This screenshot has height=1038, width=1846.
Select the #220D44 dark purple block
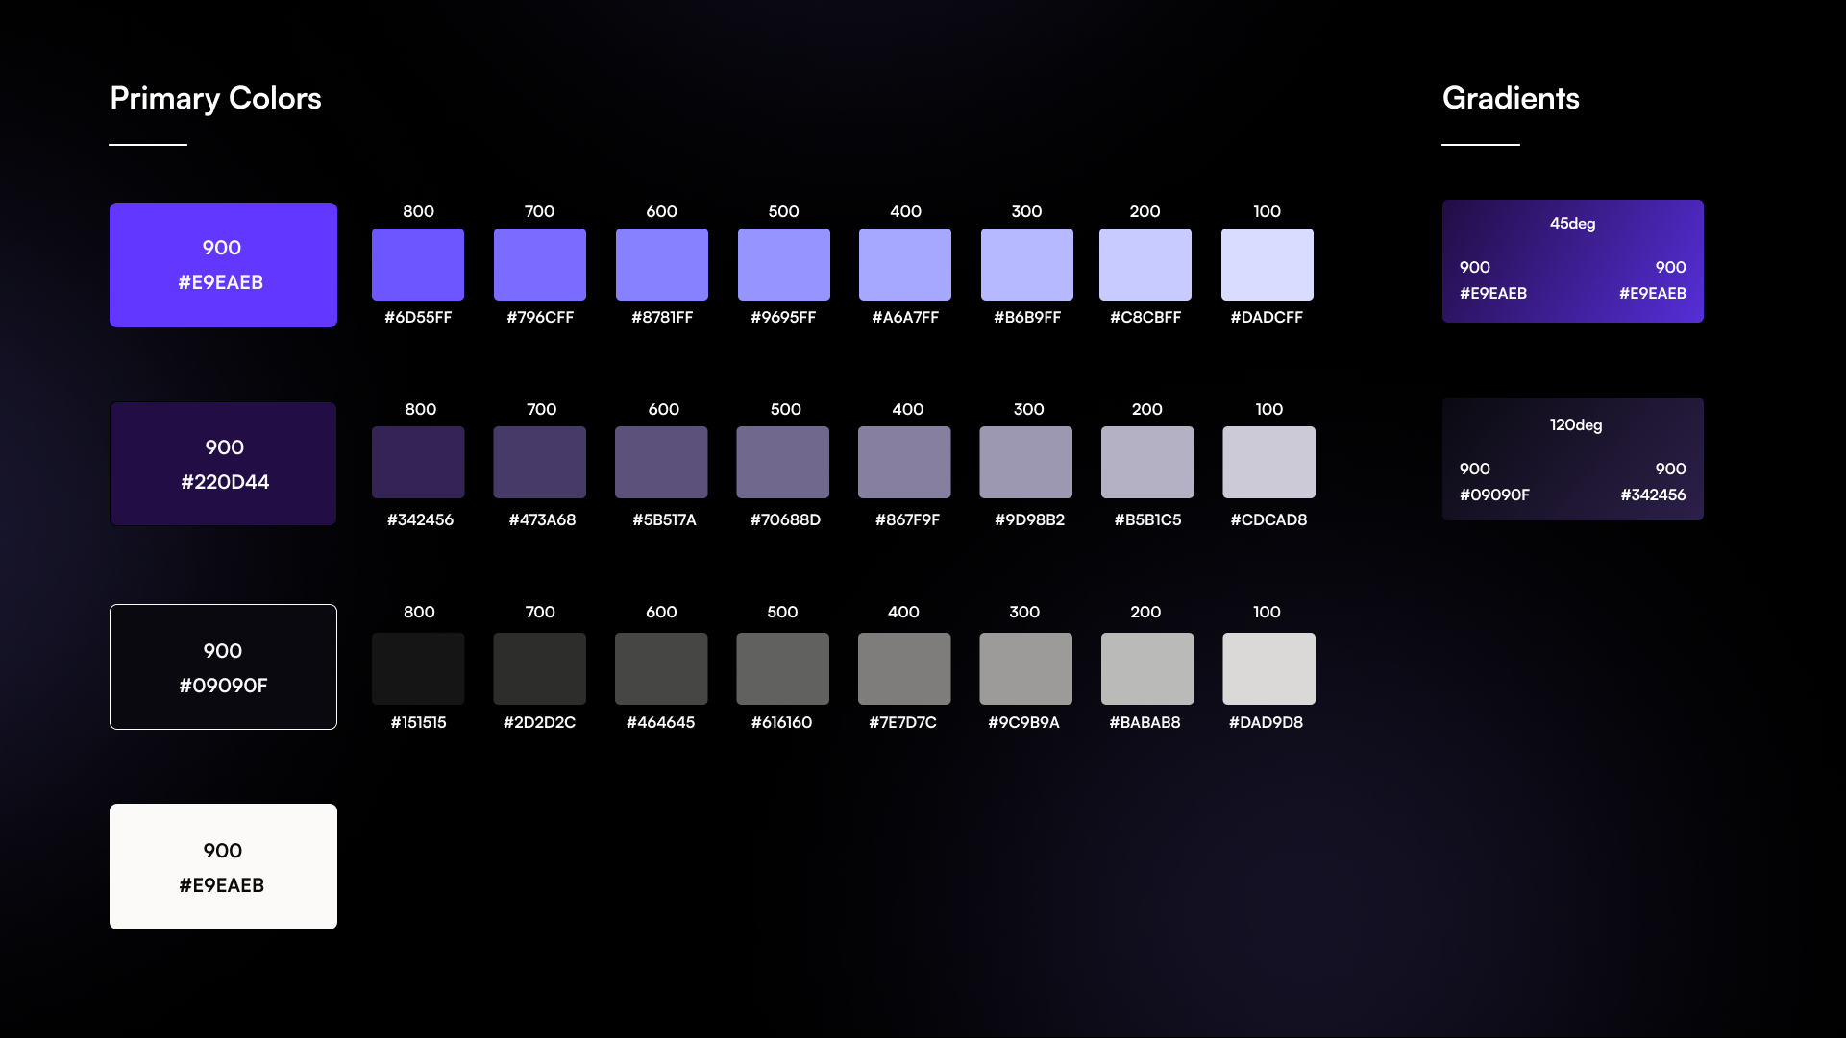(x=223, y=464)
